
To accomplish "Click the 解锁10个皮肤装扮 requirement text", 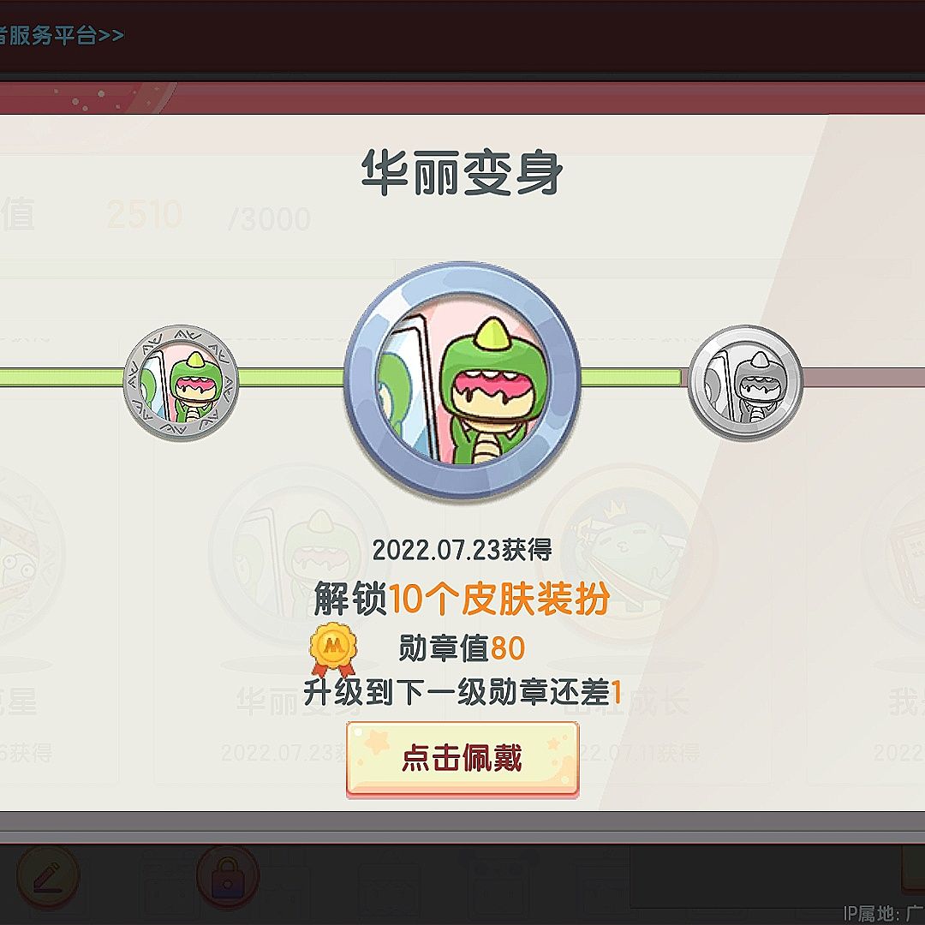I will point(462,598).
